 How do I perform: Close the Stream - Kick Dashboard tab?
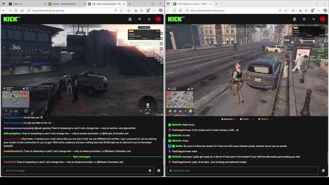(x=84, y=4)
